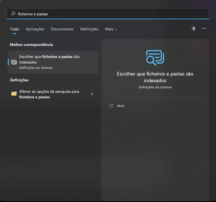This screenshot has width=216, height=202.
Task: Switch to the Definições filter tab
Action: [89, 29]
